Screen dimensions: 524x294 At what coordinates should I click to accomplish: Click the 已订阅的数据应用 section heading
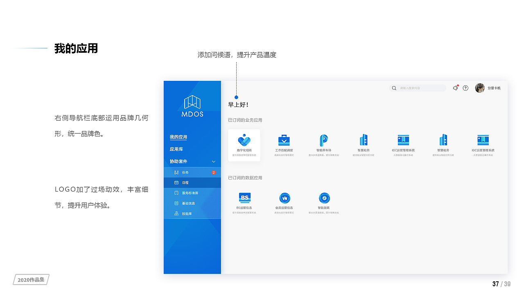click(x=245, y=178)
